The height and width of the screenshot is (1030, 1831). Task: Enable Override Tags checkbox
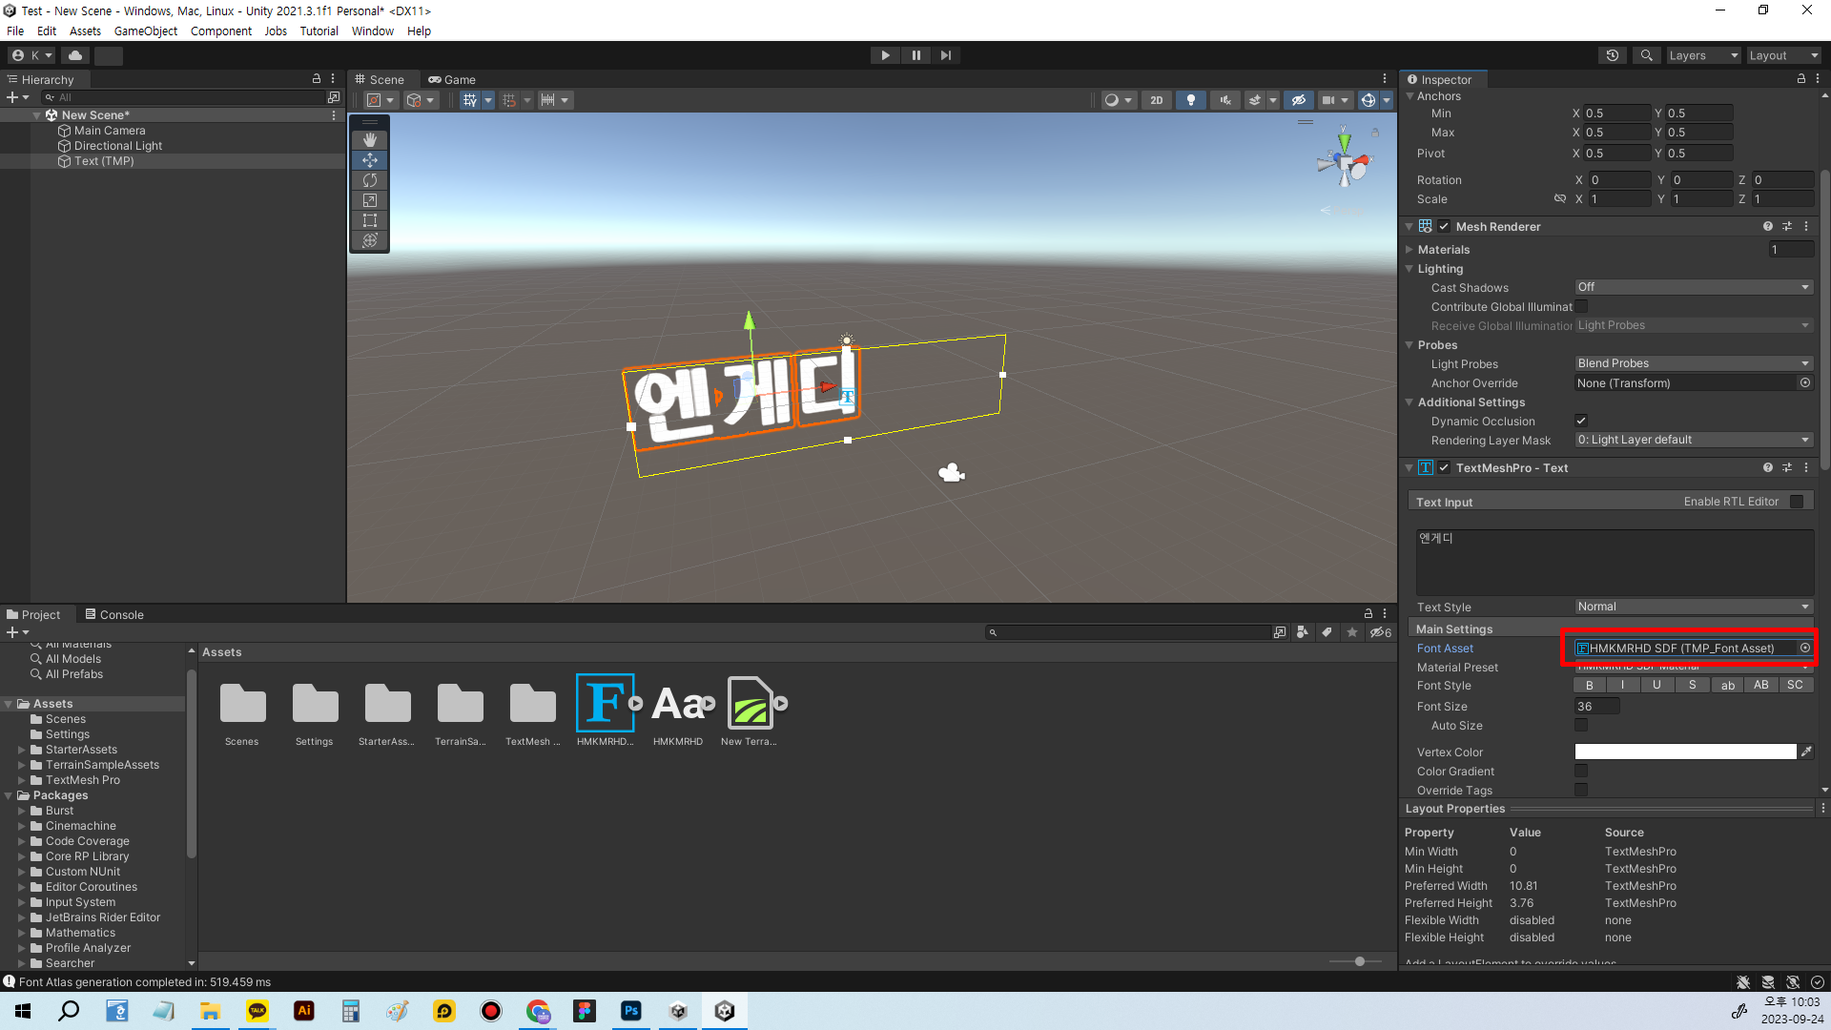tap(1581, 790)
